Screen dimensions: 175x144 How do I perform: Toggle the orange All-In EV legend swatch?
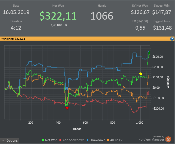point(108,140)
